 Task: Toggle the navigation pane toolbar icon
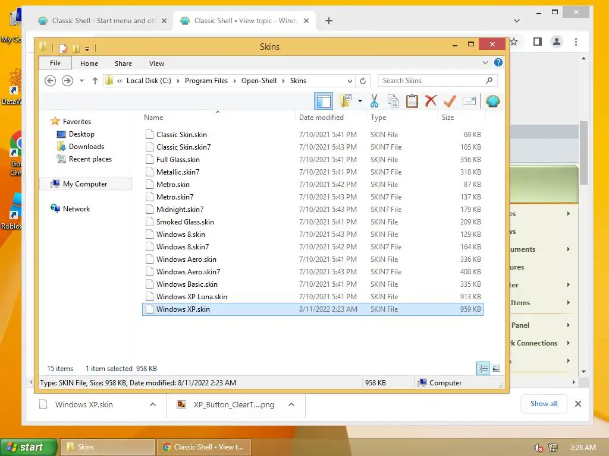(323, 102)
